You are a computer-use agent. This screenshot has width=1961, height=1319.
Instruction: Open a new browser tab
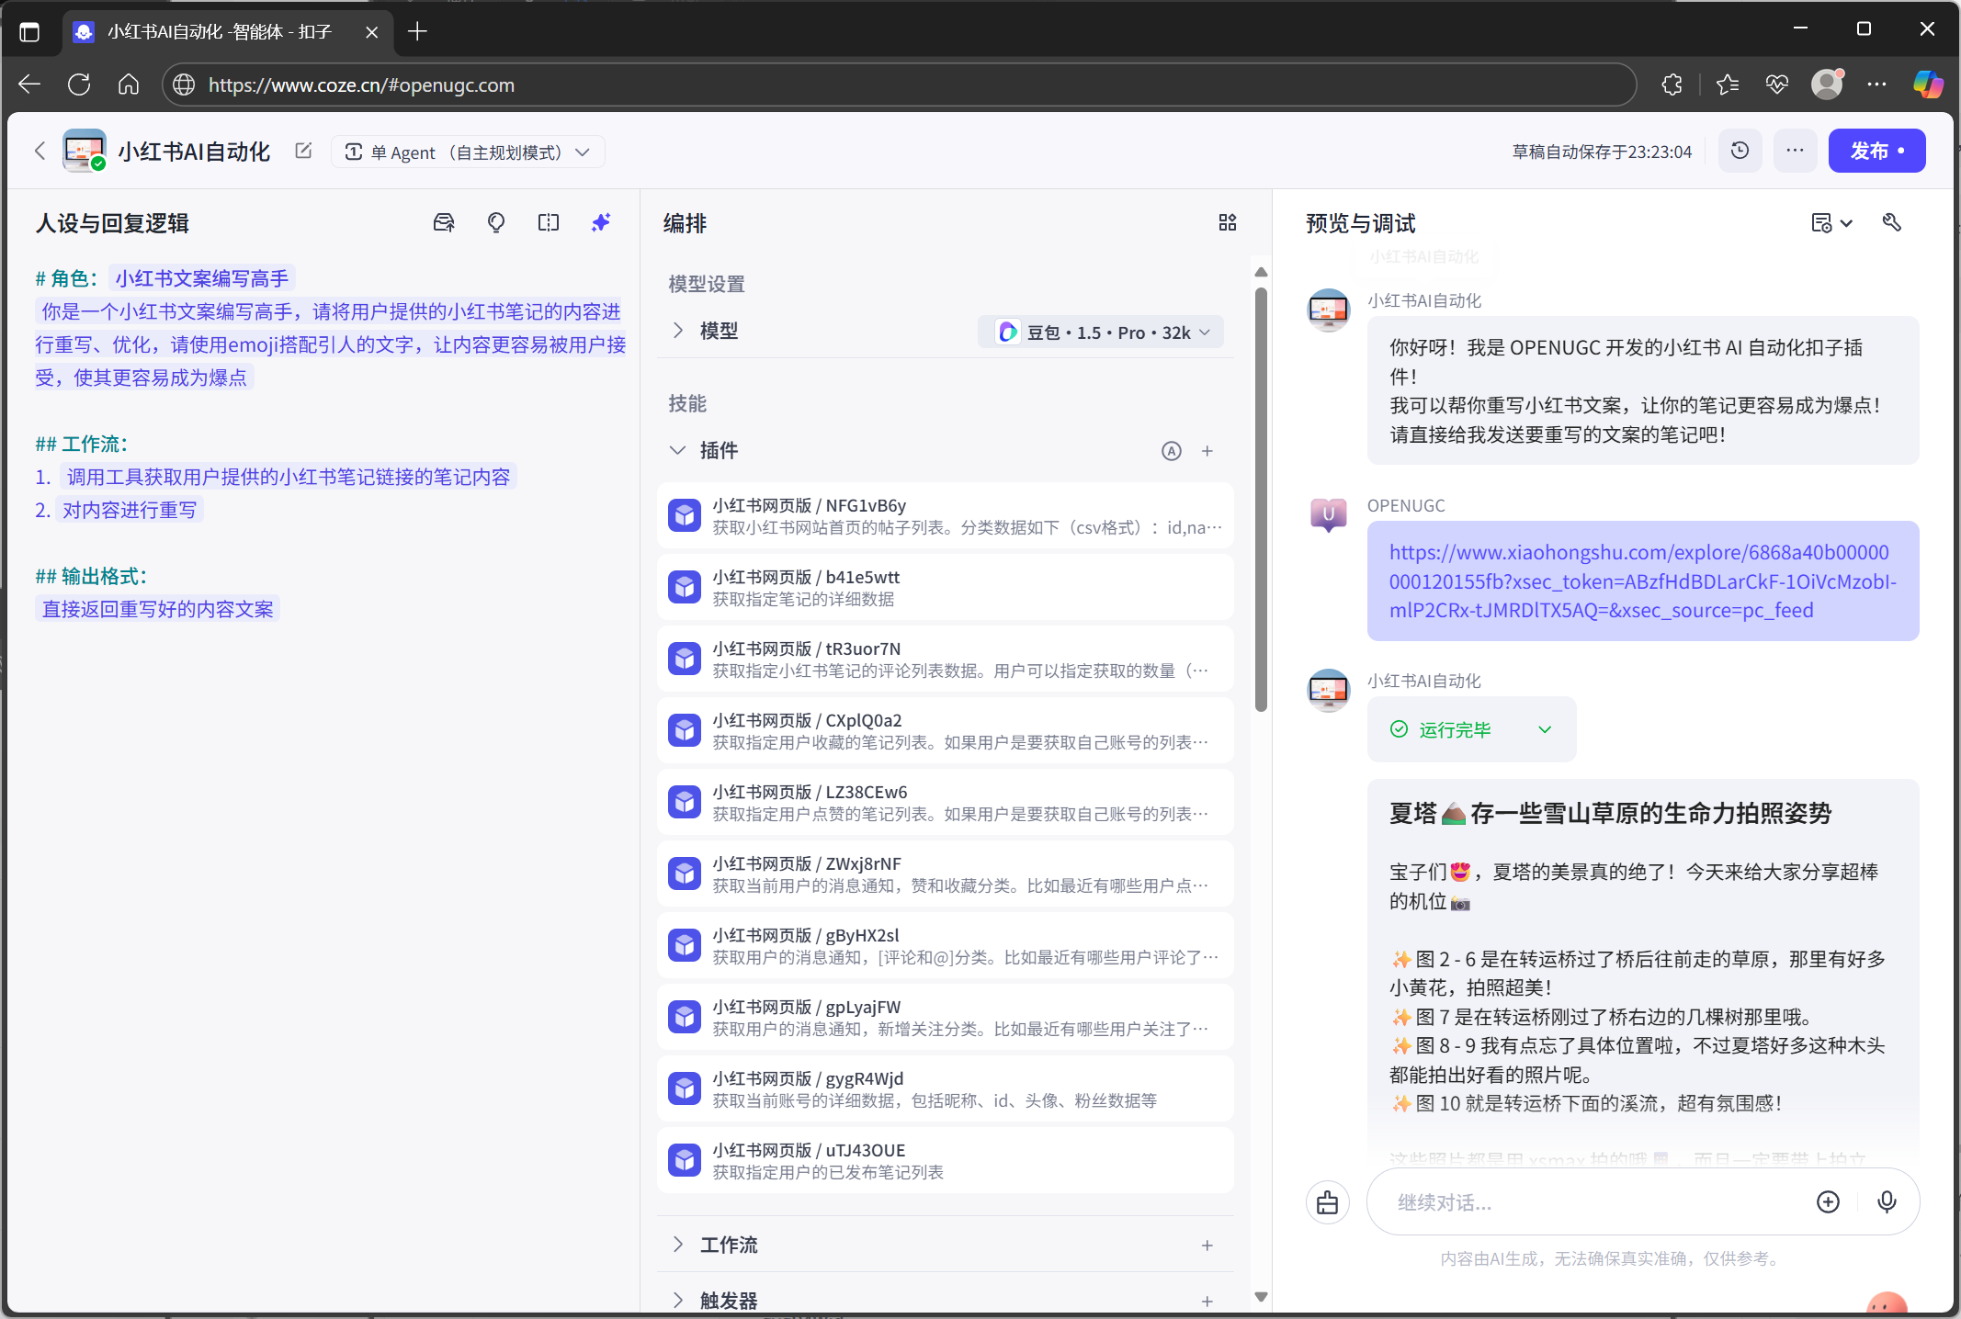click(x=418, y=32)
